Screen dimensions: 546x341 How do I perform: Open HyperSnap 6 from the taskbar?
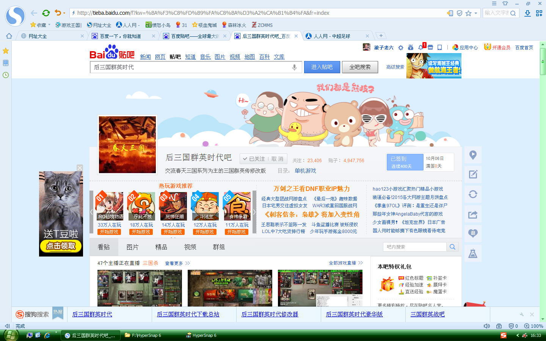[201, 335]
